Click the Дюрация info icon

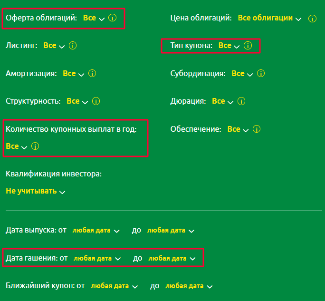241,101
